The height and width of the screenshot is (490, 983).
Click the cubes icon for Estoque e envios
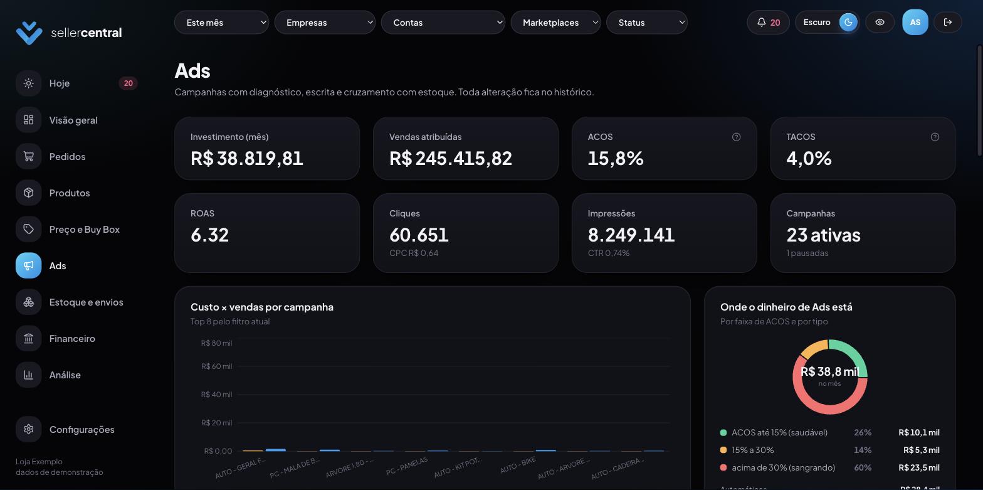point(28,302)
